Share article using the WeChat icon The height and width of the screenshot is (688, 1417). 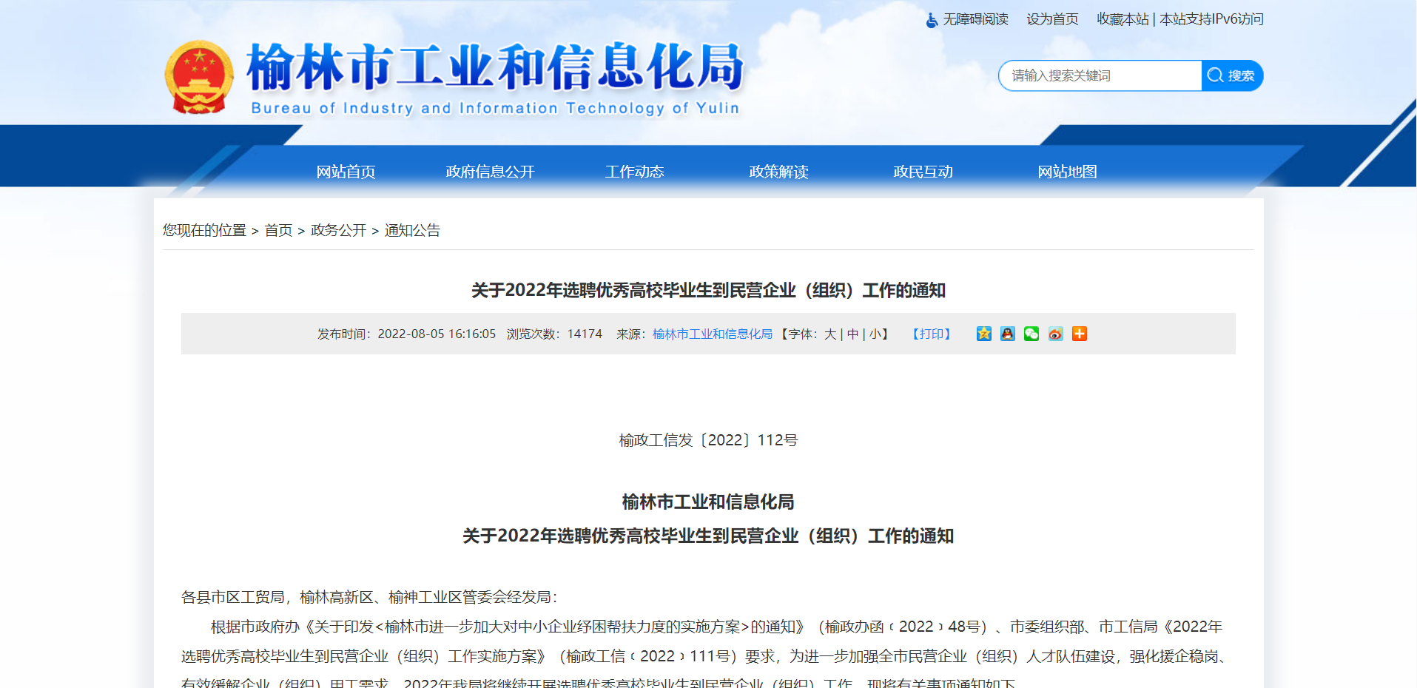(1031, 334)
